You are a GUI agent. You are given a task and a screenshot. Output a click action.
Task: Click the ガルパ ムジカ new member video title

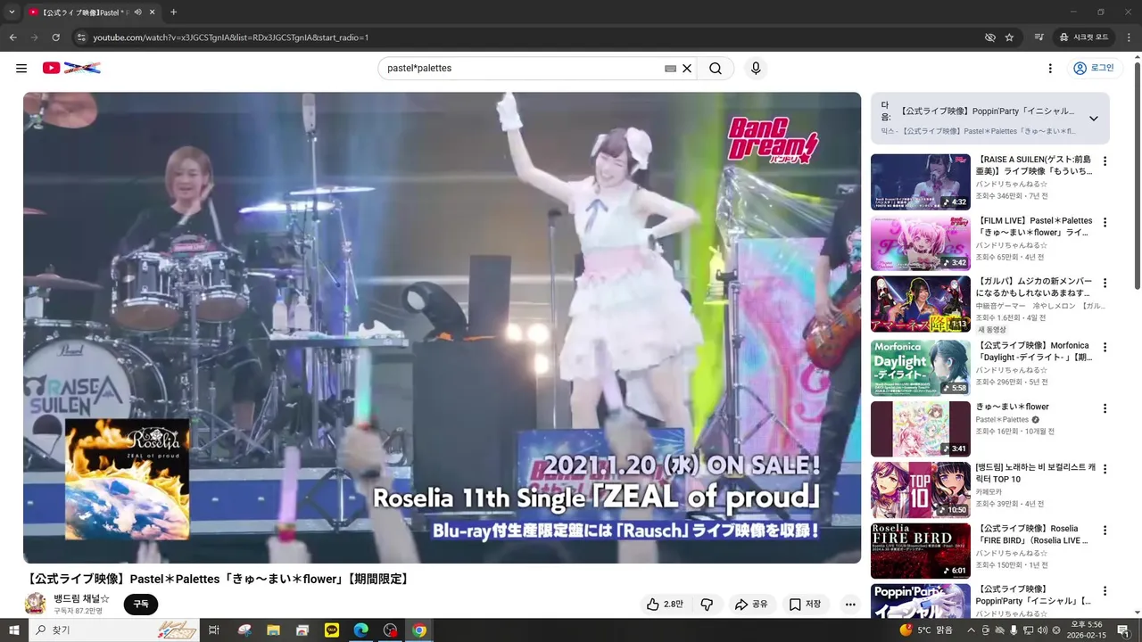pyautogui.click(x=1034, y=287)
